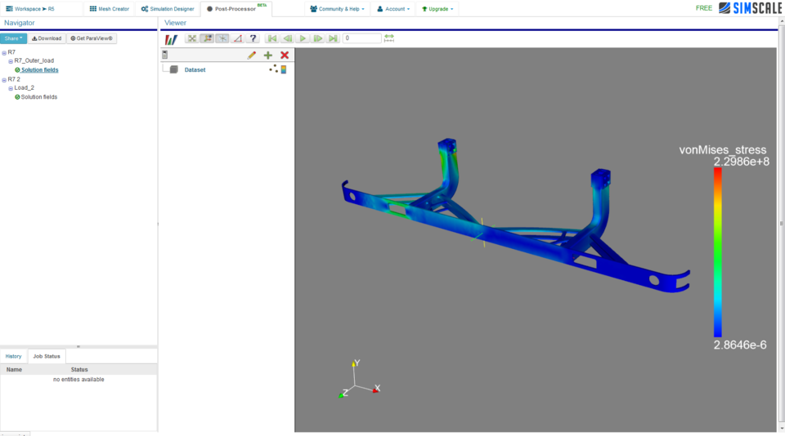
Task: Click the stressed bracket model in the viewer
Action: point(516,215)
